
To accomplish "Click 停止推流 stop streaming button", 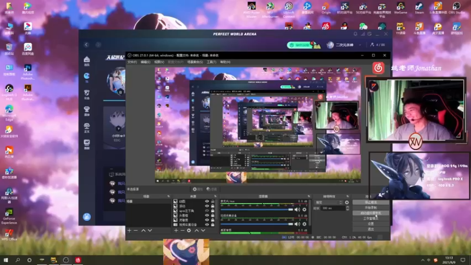I will click(x=371, y=203).
